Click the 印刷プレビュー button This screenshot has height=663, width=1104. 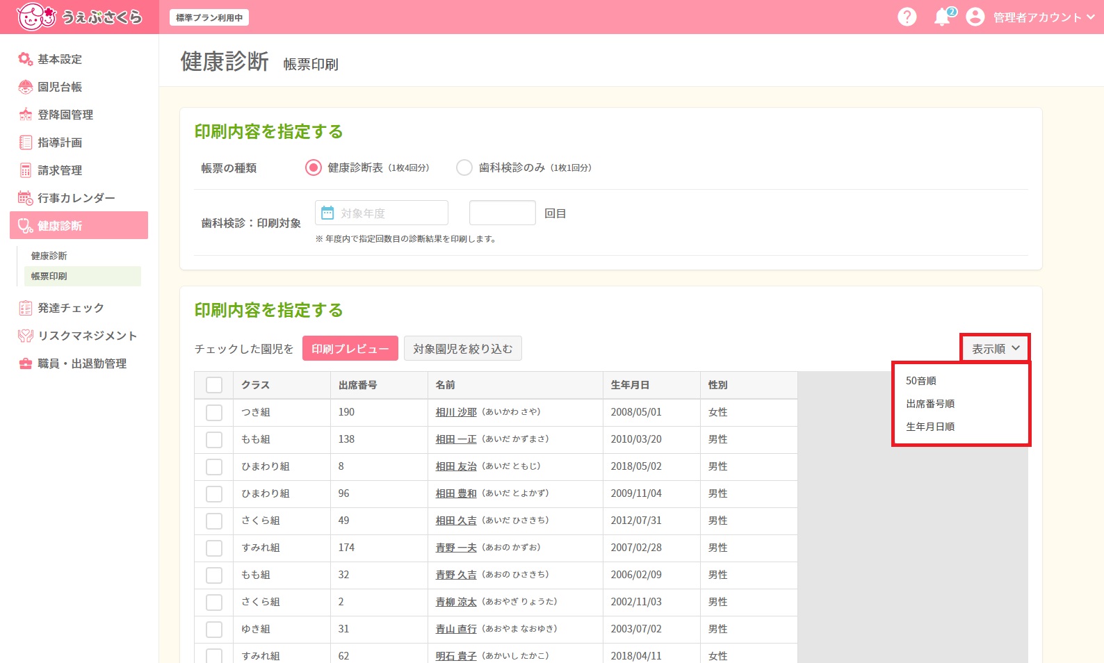coord(350,348)
